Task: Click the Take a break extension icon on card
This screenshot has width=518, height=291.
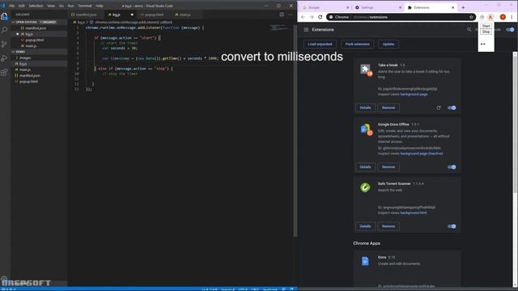Action: [x=366, y=70]
